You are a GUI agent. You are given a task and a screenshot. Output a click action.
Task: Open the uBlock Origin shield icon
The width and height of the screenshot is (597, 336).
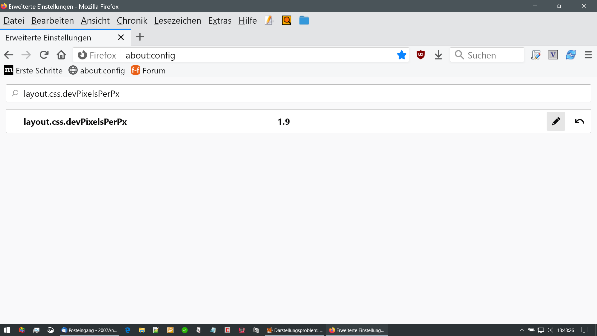[420, 55]
